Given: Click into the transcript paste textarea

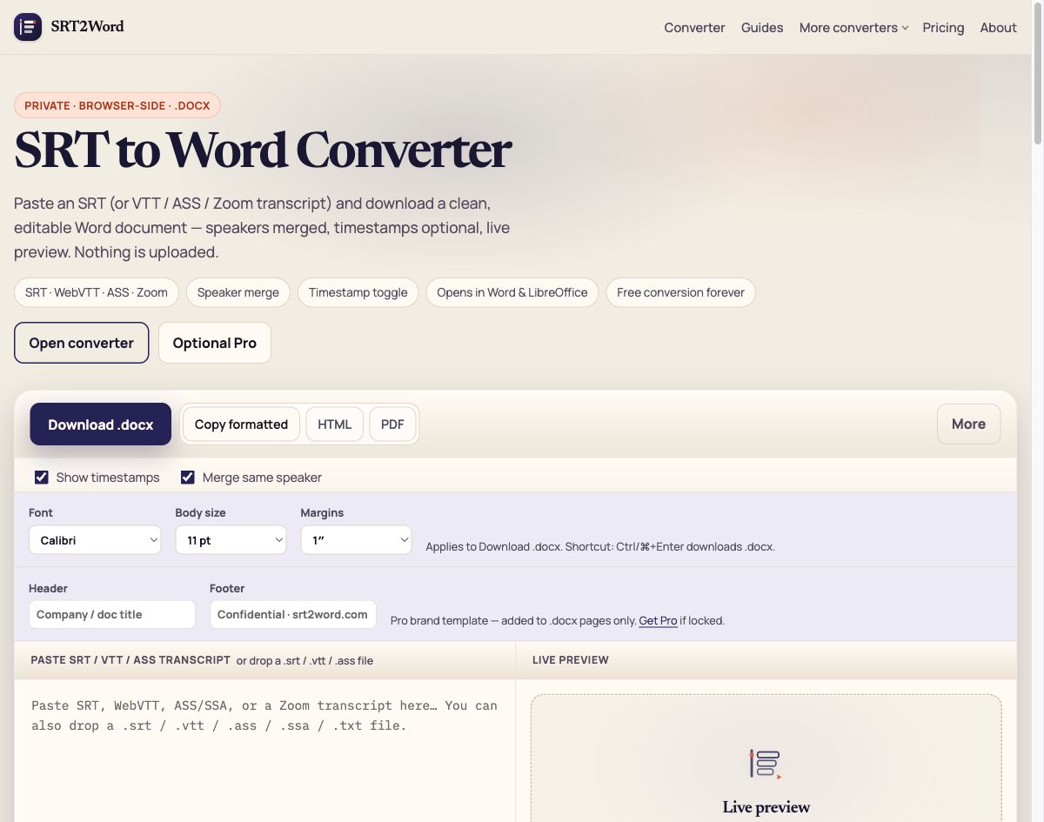Looking at the screenshot, I should click(x=264, y=751).
